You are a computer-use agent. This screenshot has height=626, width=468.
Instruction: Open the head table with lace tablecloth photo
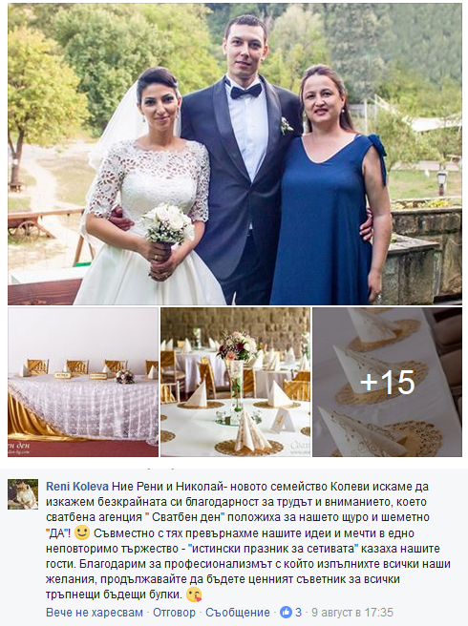(83, 382)
